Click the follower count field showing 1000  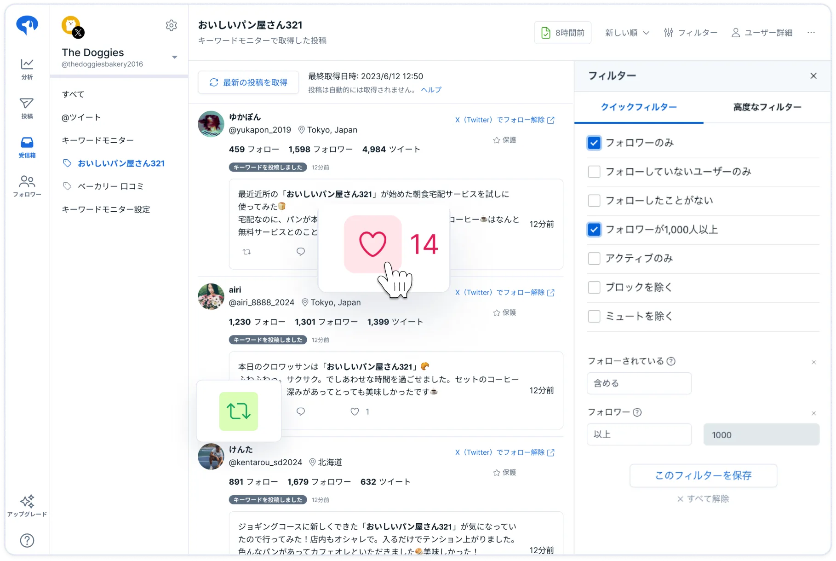click(x=761, y=435)
